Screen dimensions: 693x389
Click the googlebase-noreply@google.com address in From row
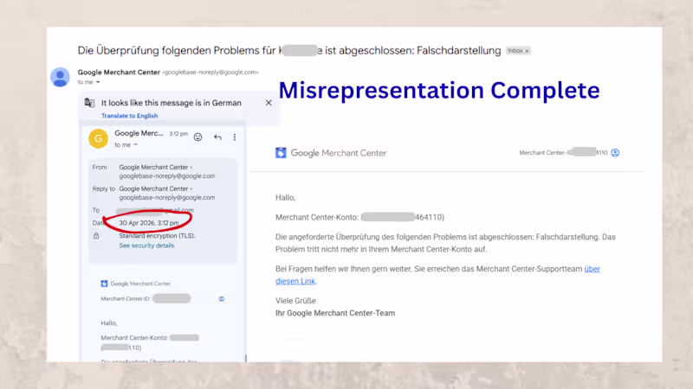[167, 176]
